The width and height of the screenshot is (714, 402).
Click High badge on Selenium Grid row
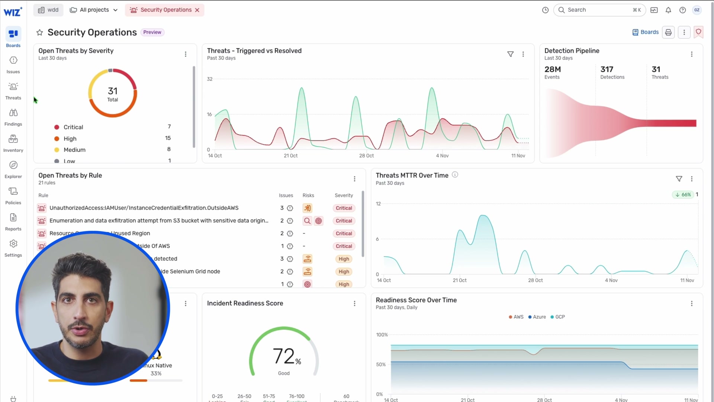344,272
